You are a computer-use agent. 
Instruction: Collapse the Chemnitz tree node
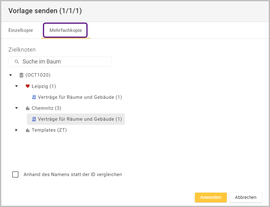coord(17,108)
